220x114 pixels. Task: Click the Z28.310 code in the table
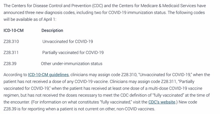click(x=11, y=42)
